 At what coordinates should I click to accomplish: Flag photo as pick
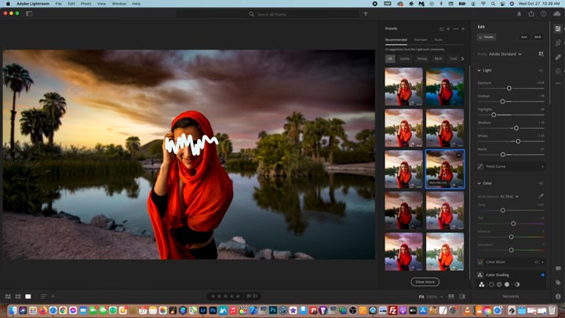click(249, 296)
